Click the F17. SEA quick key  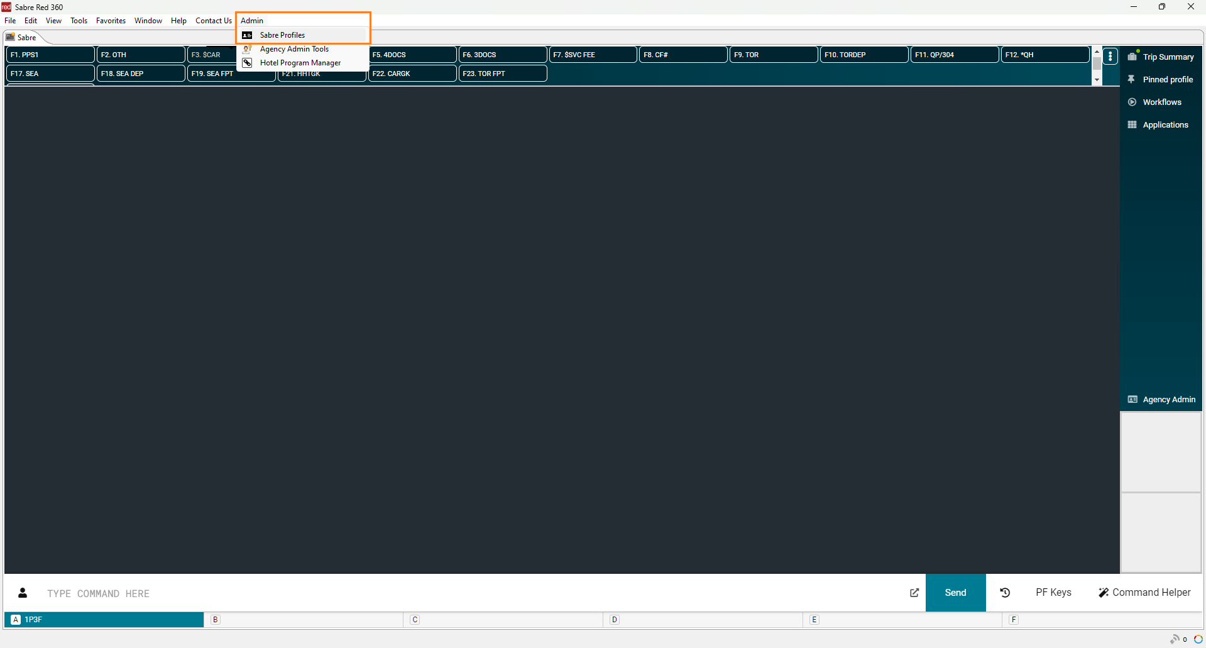tap(50, 74)
